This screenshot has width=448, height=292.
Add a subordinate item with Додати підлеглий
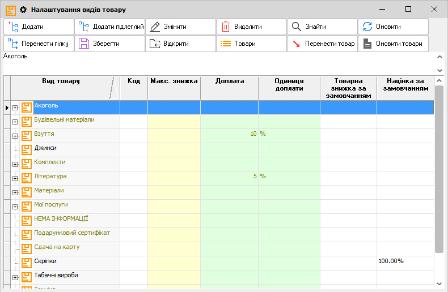click(109, 27)
